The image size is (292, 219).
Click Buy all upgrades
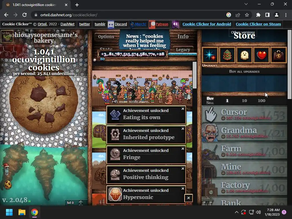point(244,72)
